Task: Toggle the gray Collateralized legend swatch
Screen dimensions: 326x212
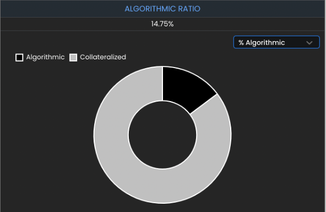Action: click(x=73, y=58)
